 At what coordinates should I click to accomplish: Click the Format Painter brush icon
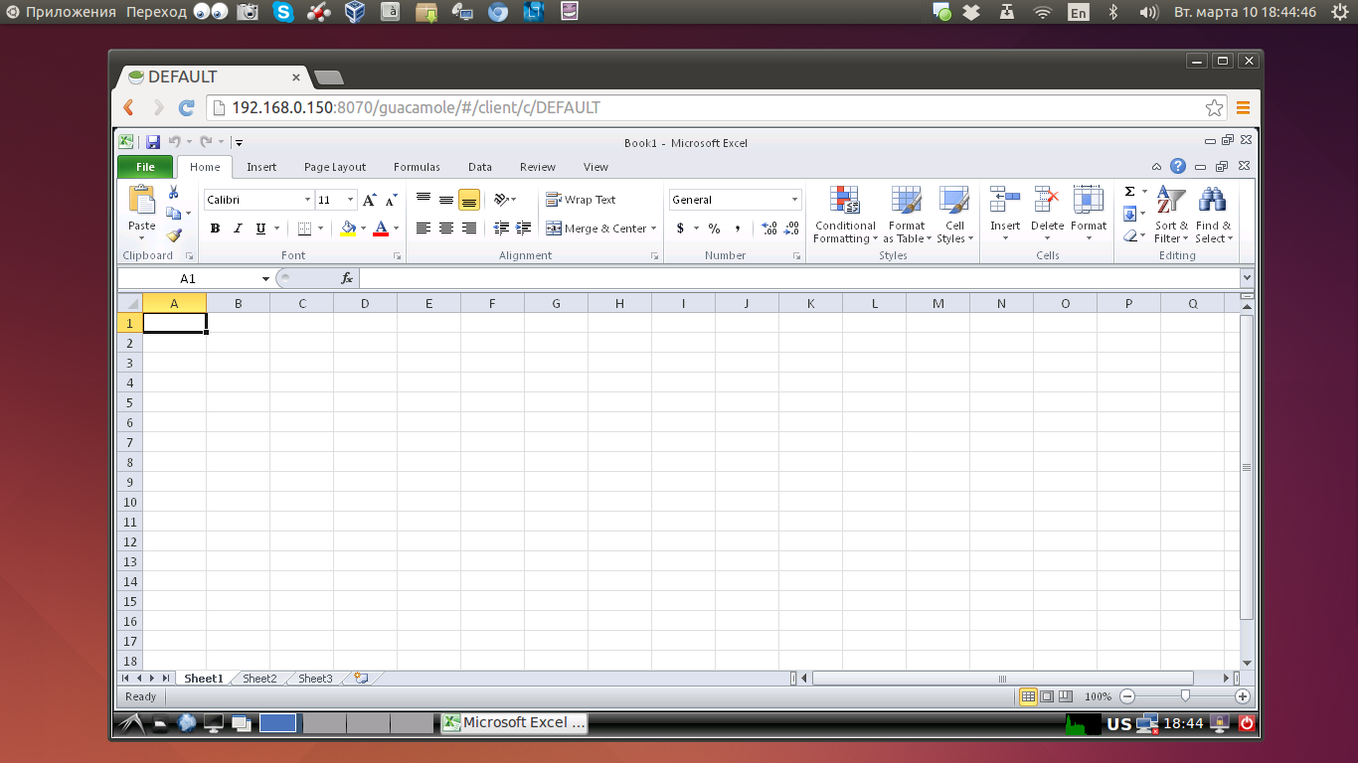(174, 235)
